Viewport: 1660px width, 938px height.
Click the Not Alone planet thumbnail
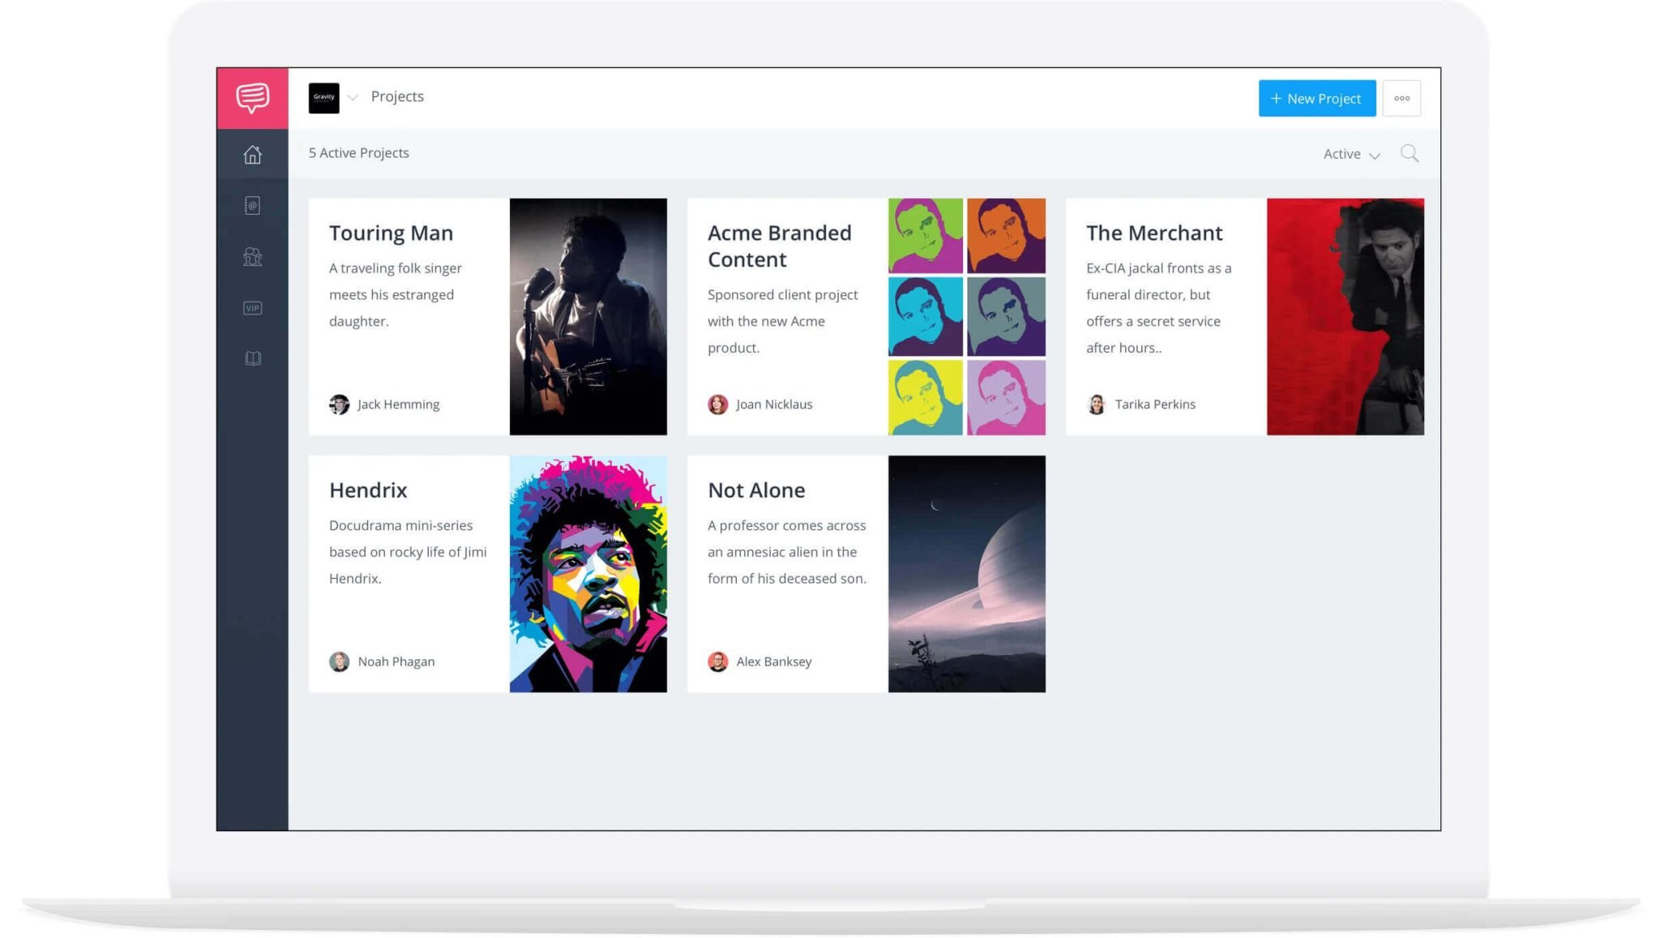coord(966,574)
